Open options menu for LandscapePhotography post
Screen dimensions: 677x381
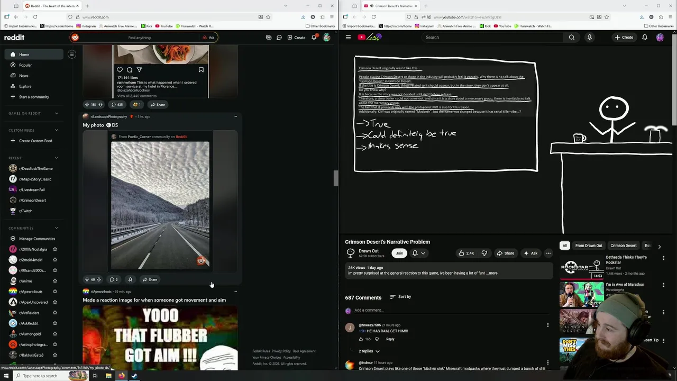(235, 116)
